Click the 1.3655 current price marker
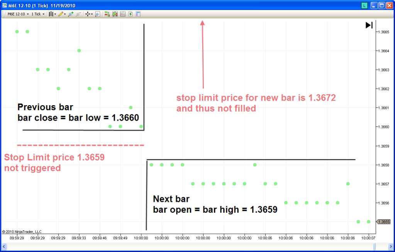The width and height of the screenshot is (395, 252). point(384,222)
